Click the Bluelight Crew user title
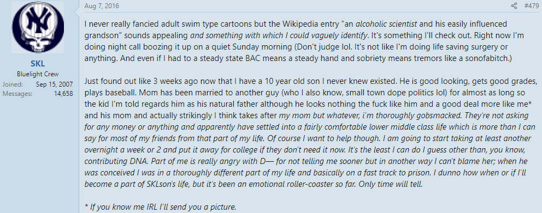 click(38, 74)
